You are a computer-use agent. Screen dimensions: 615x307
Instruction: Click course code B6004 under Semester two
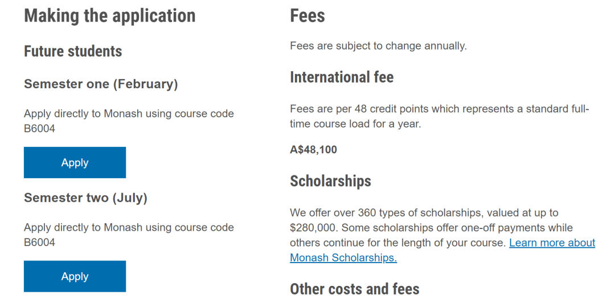coord(40,242)
